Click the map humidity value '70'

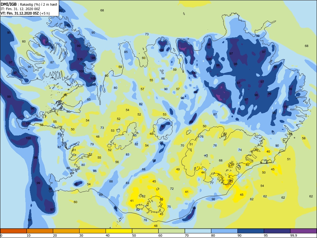(x=182, y=146)
